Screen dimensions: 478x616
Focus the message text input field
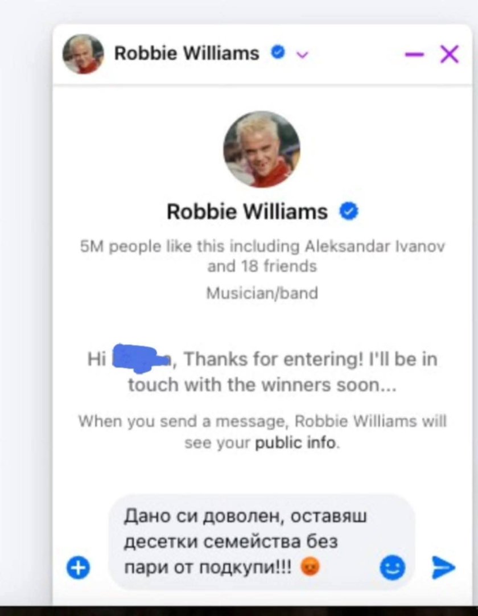(x=262, y=542)
